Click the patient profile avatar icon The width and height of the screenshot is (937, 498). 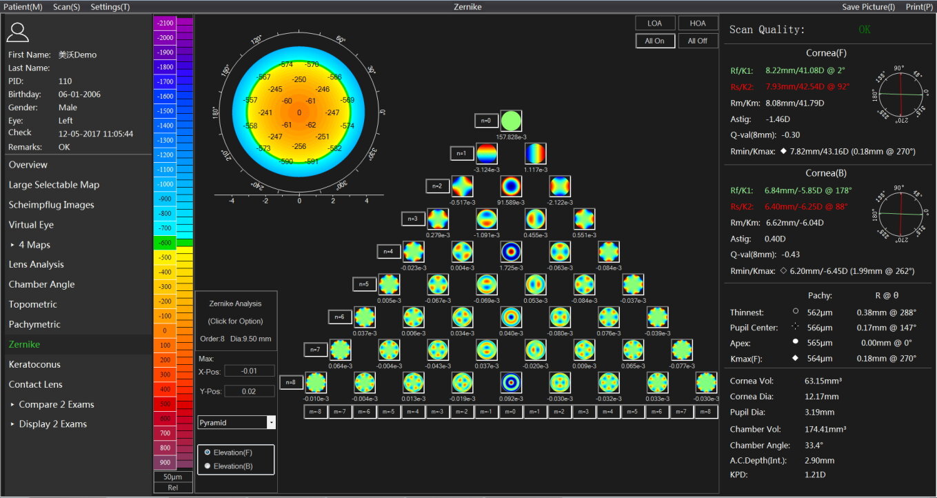19,32
